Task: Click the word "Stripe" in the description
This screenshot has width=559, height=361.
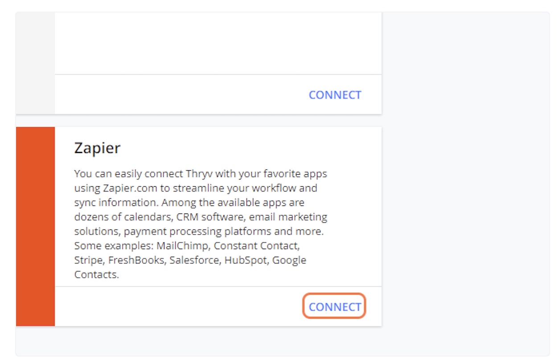Action: point(88,260)
